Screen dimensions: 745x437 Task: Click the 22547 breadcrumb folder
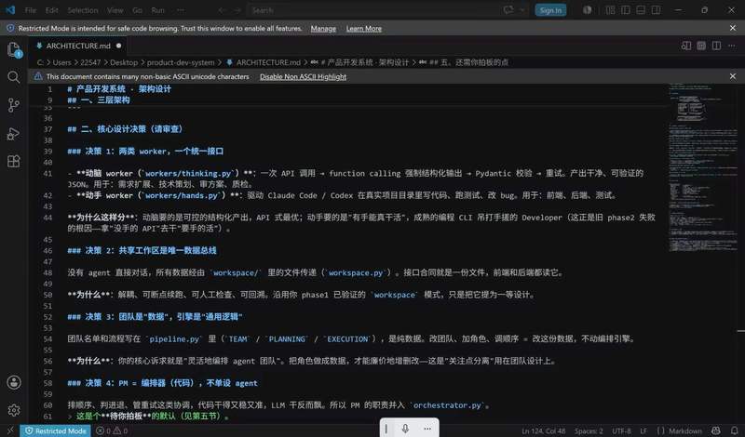point(90,62)
